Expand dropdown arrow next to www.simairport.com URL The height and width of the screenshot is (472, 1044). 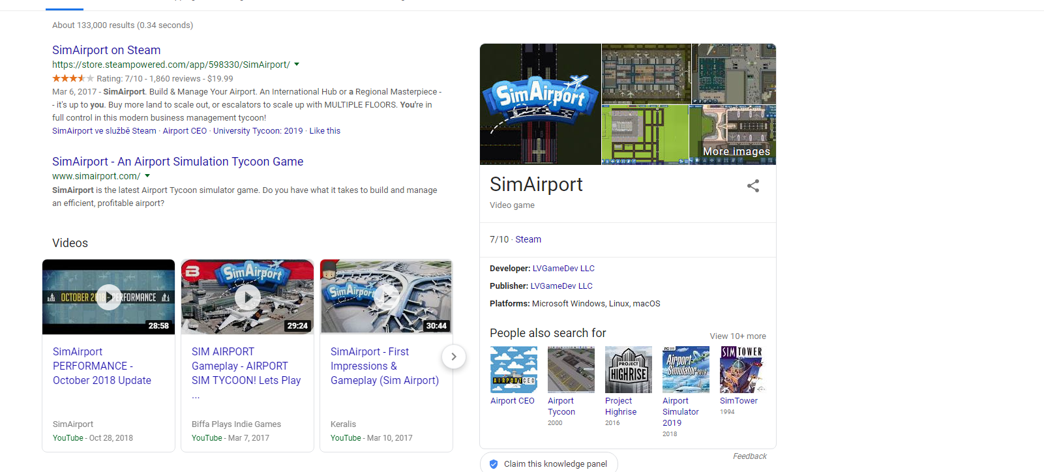coord(147,176)
